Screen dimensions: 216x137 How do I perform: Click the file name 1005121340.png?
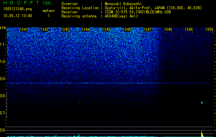(x=18, y=9)
